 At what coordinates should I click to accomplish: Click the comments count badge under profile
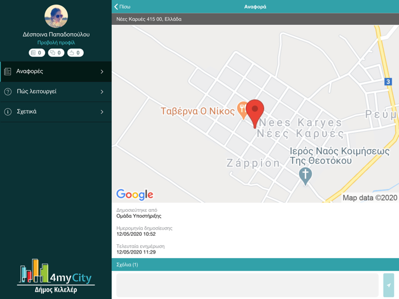(56, 53)
